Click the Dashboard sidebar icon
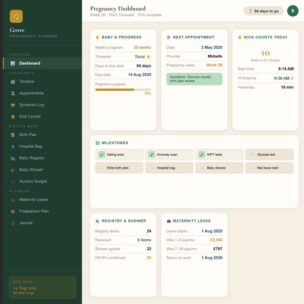Viewport: 304px width, 304px height. coord(13,63)
